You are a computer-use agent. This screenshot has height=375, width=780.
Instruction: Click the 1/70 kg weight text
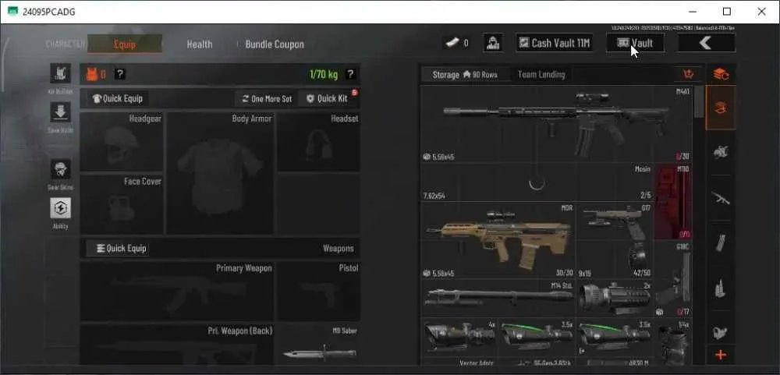click(324, 75)
